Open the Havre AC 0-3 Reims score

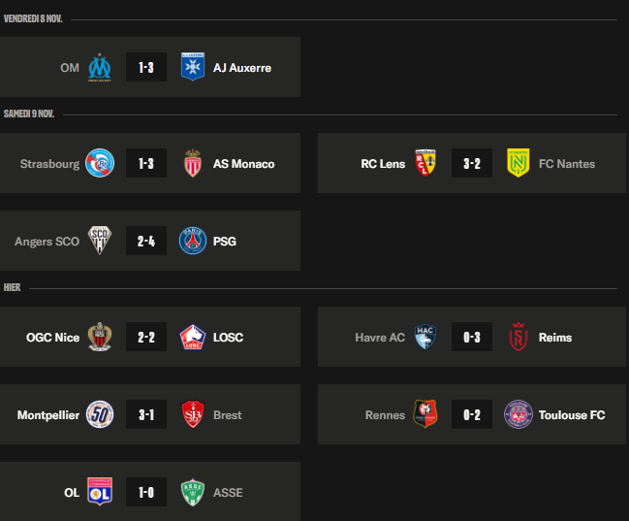tap(472, 337)
